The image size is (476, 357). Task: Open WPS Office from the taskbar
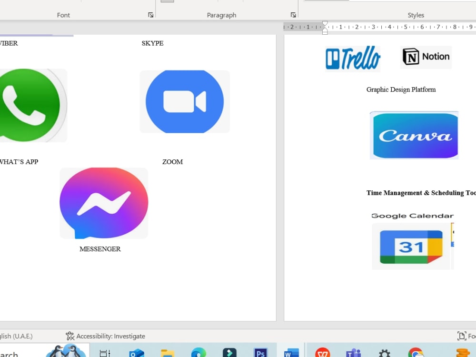pyautogui.click(x=322, y=352)
